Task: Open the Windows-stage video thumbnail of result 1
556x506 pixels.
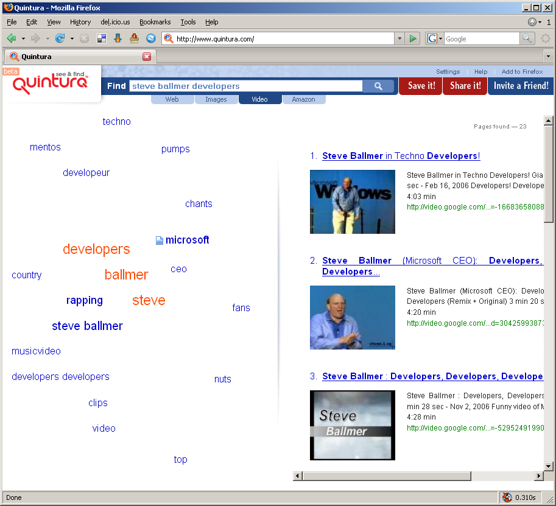Action: (x=353, y=202)
